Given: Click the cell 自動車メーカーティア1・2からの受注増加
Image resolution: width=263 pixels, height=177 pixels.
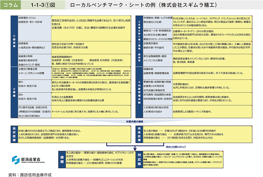Looking at the screenshot, I should click(x=193, y=31).
